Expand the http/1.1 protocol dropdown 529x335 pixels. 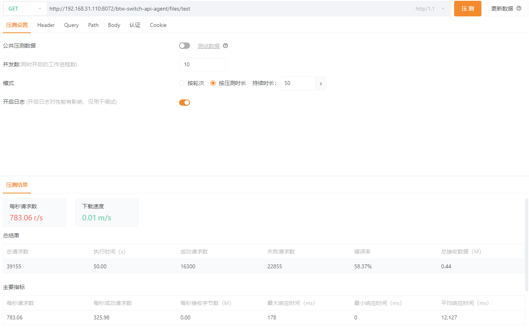tap(430, 9)
